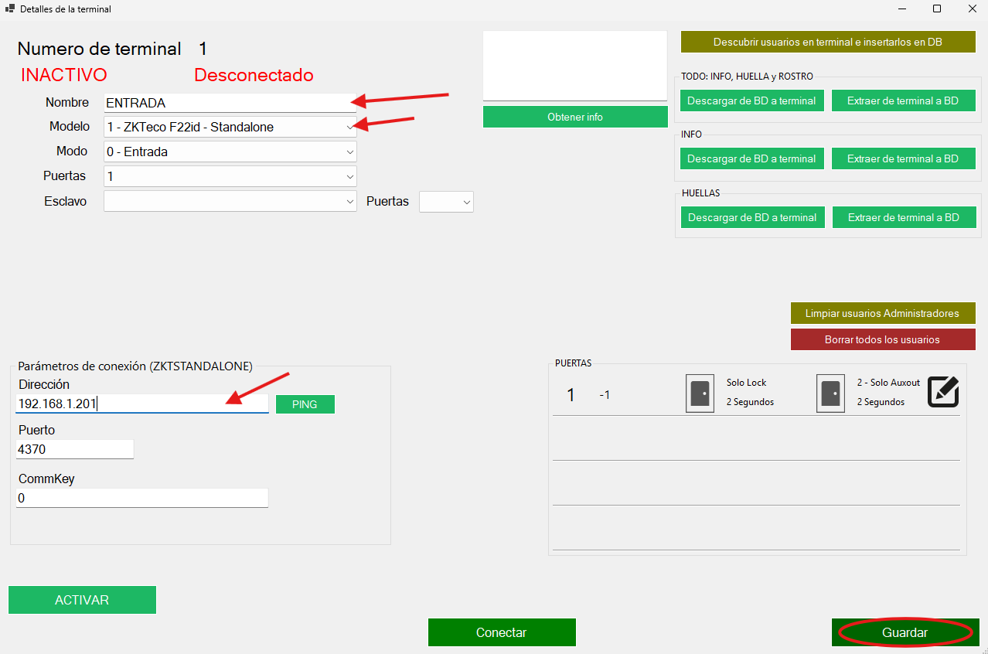
Task: Click the Puerto input field
Action: [x=74, y=449]
